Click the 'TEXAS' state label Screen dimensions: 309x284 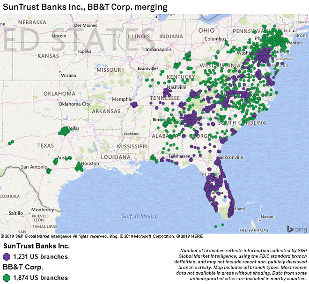click(46, 146)
